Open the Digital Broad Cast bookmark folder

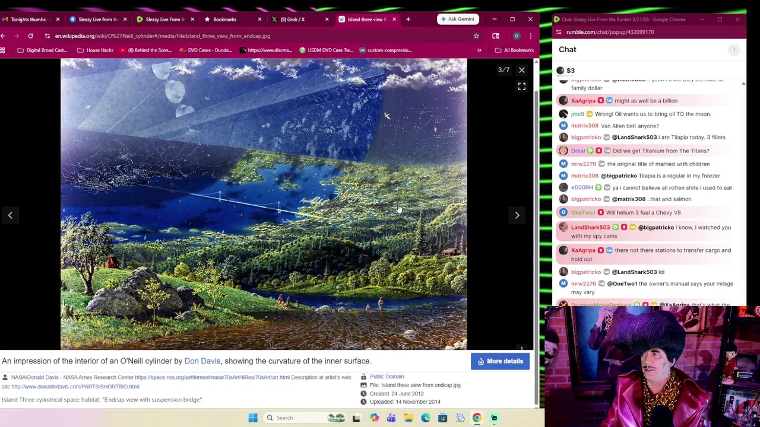(42, 50)
